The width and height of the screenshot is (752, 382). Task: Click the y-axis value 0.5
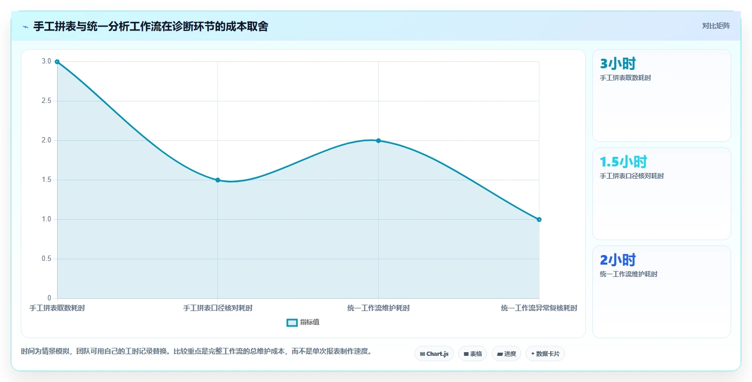(46, 259)
